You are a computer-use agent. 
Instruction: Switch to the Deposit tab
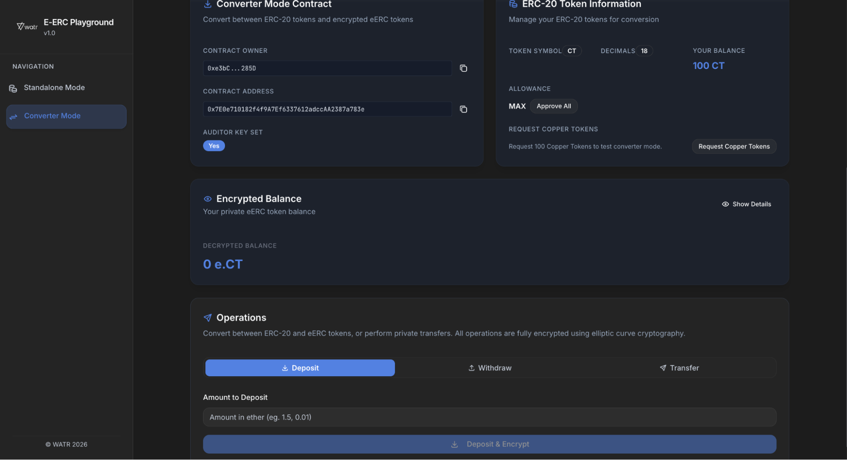pyautogui.click(x=300, y=368)
